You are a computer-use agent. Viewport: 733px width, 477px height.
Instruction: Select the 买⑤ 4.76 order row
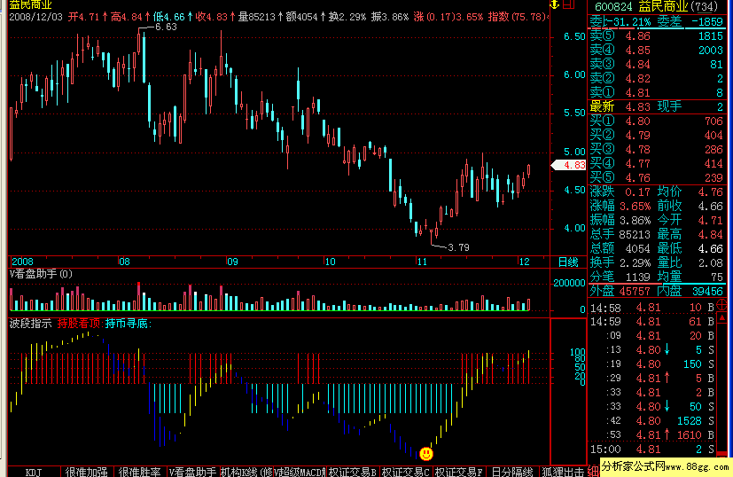[x=657, y=177]
